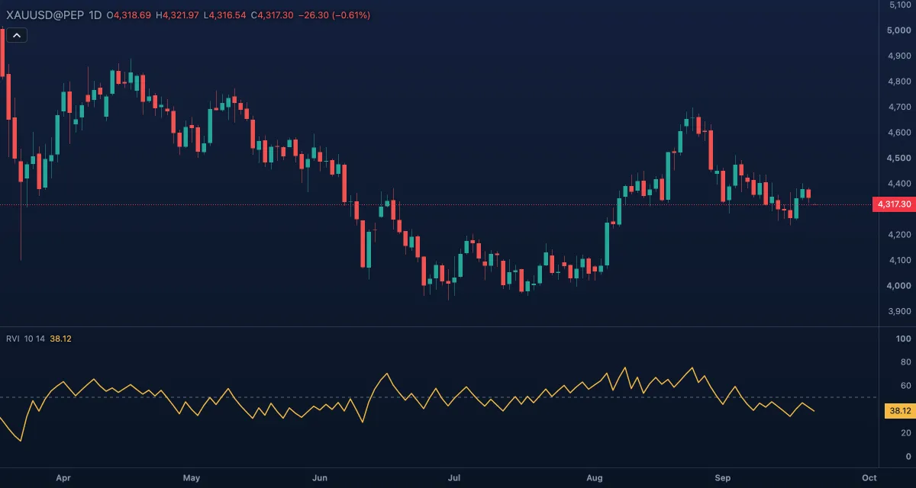Click the low value L4,316.54
The height and width of the screenshot is (488, 916).
tap(224, 14)
